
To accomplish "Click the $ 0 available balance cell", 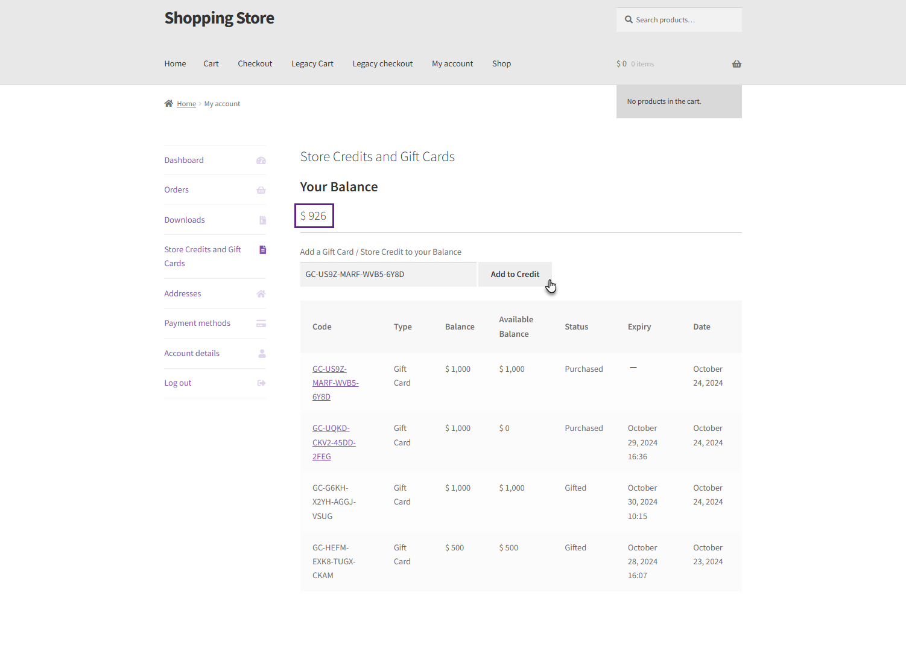I will click(x=504, y=429).
